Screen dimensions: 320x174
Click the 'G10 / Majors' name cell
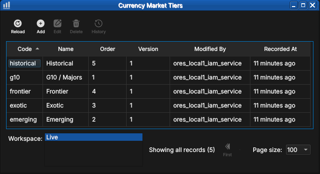[65, 77]
